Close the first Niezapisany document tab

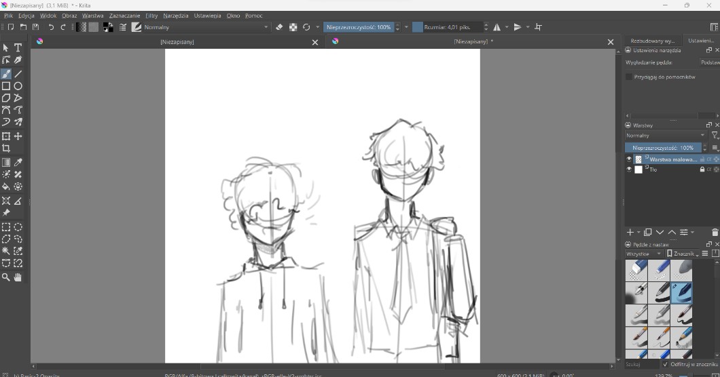pyautogui.click(x=314, y=42)
